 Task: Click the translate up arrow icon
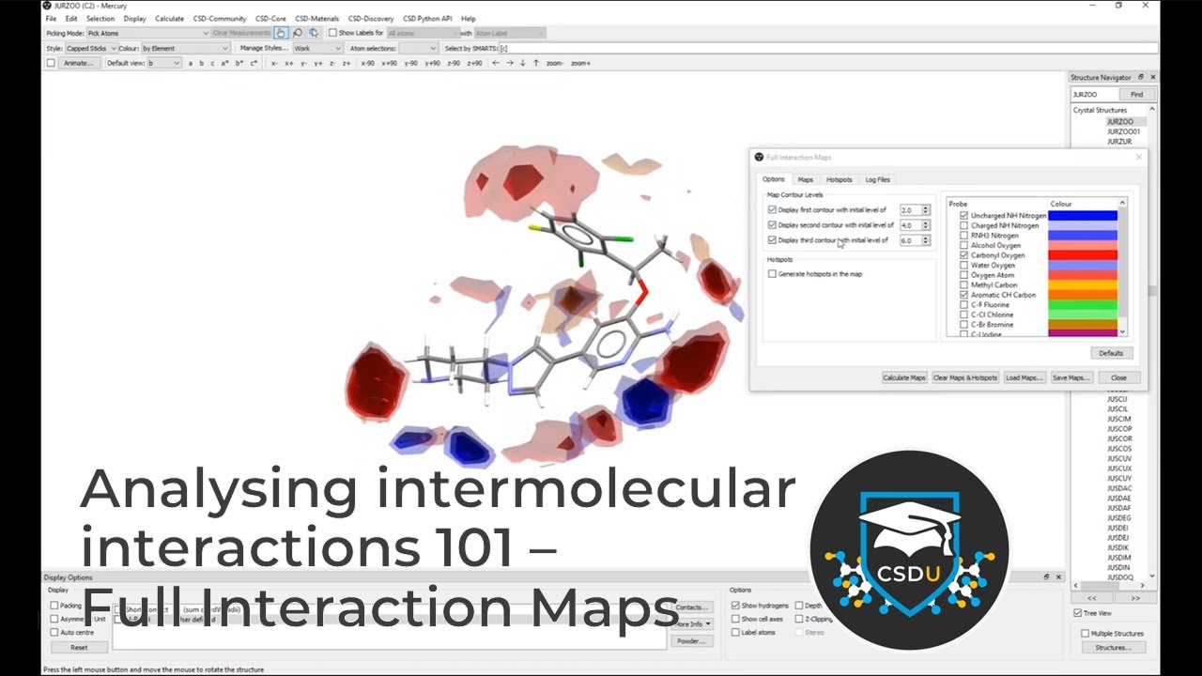click(536, 63)
